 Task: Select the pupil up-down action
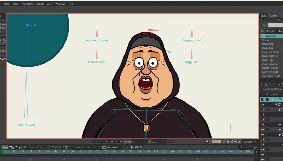(271, 52)
